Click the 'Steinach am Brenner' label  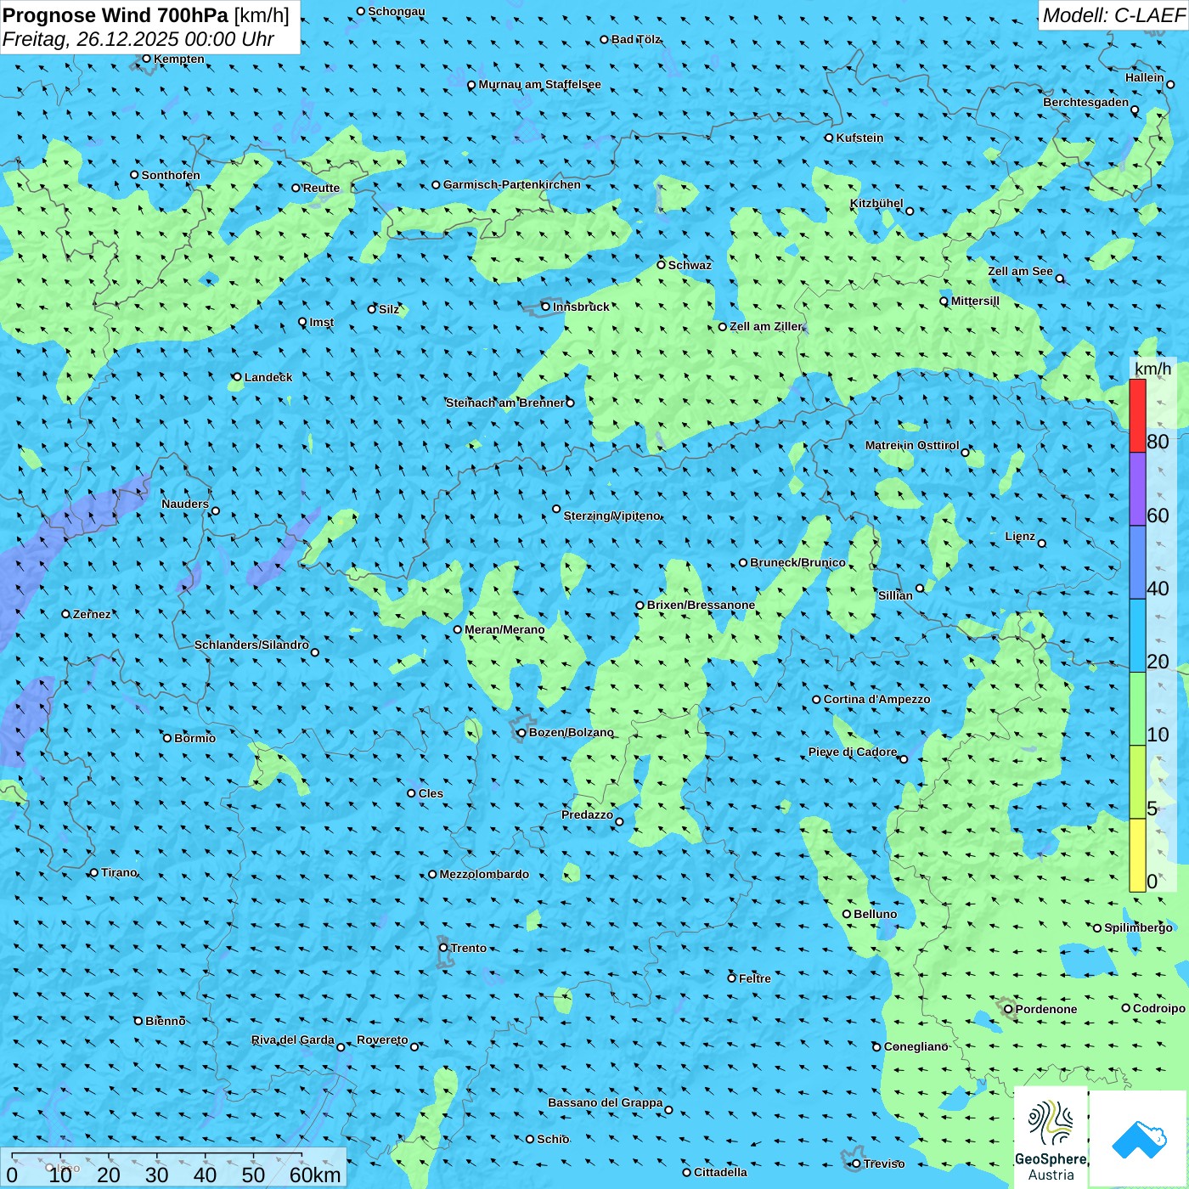tap(505, 403)
